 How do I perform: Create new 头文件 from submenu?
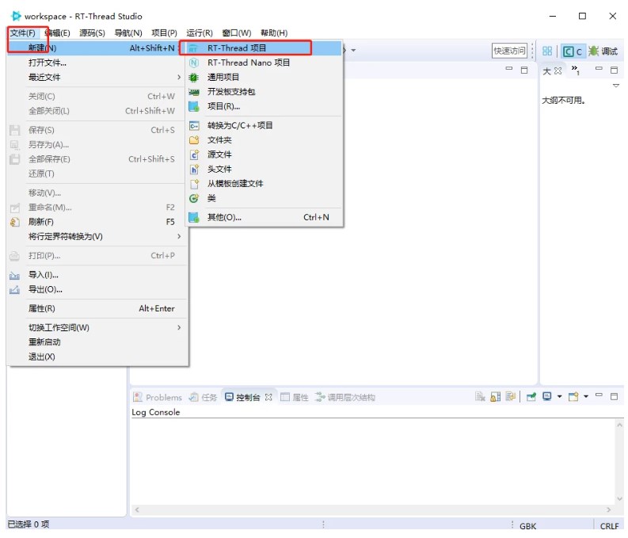[x=264, y=169]
